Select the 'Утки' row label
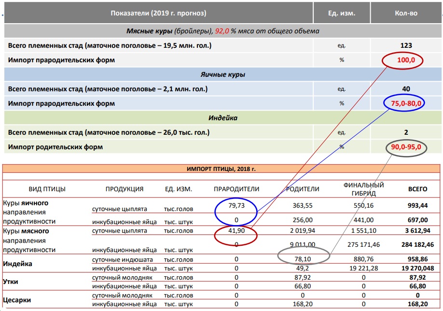 tap(11, 282)
